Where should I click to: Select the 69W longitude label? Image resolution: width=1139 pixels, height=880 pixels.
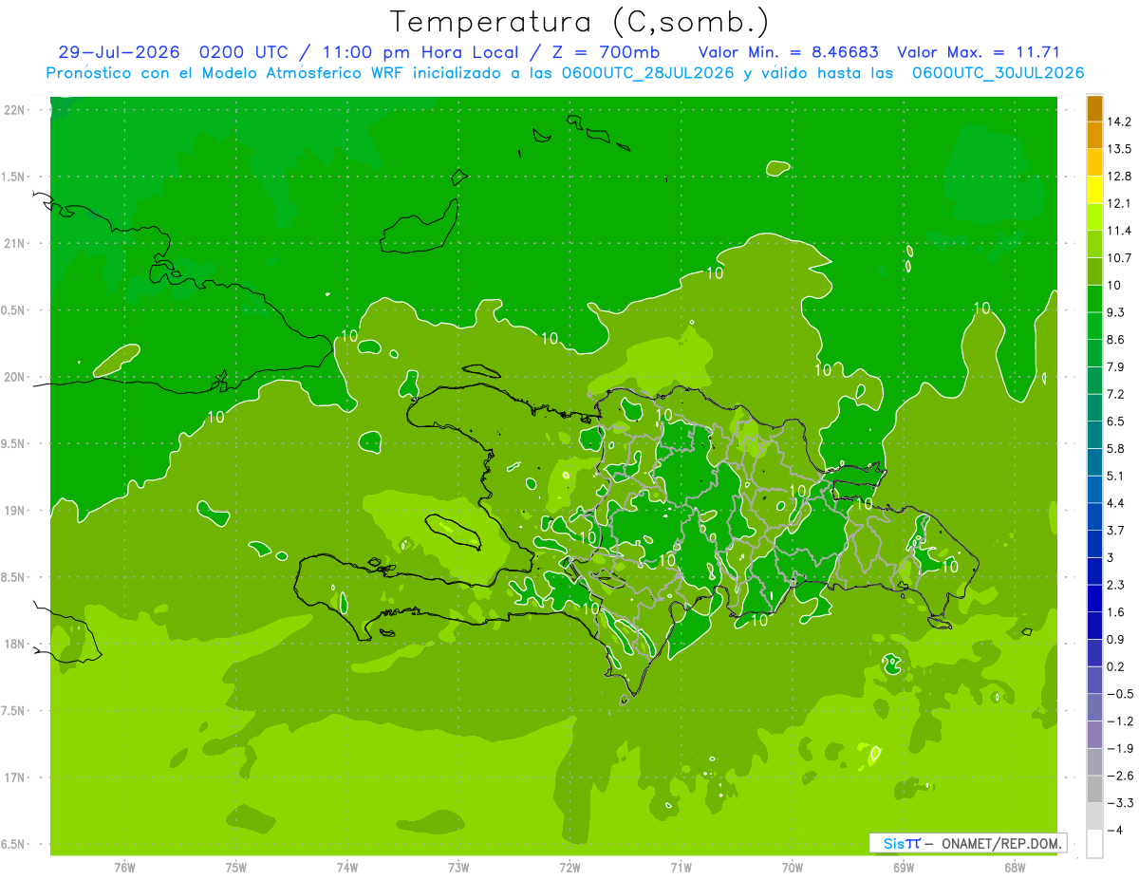click(903, 868)
